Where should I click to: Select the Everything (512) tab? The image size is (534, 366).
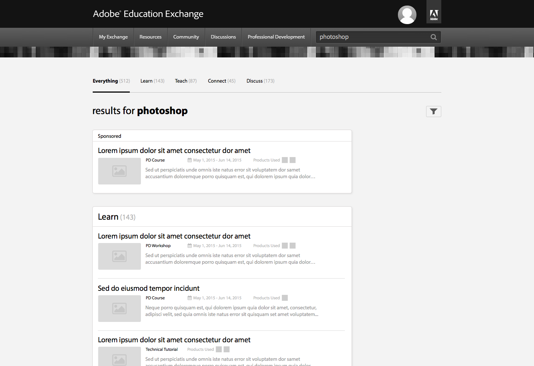point(111,81)
